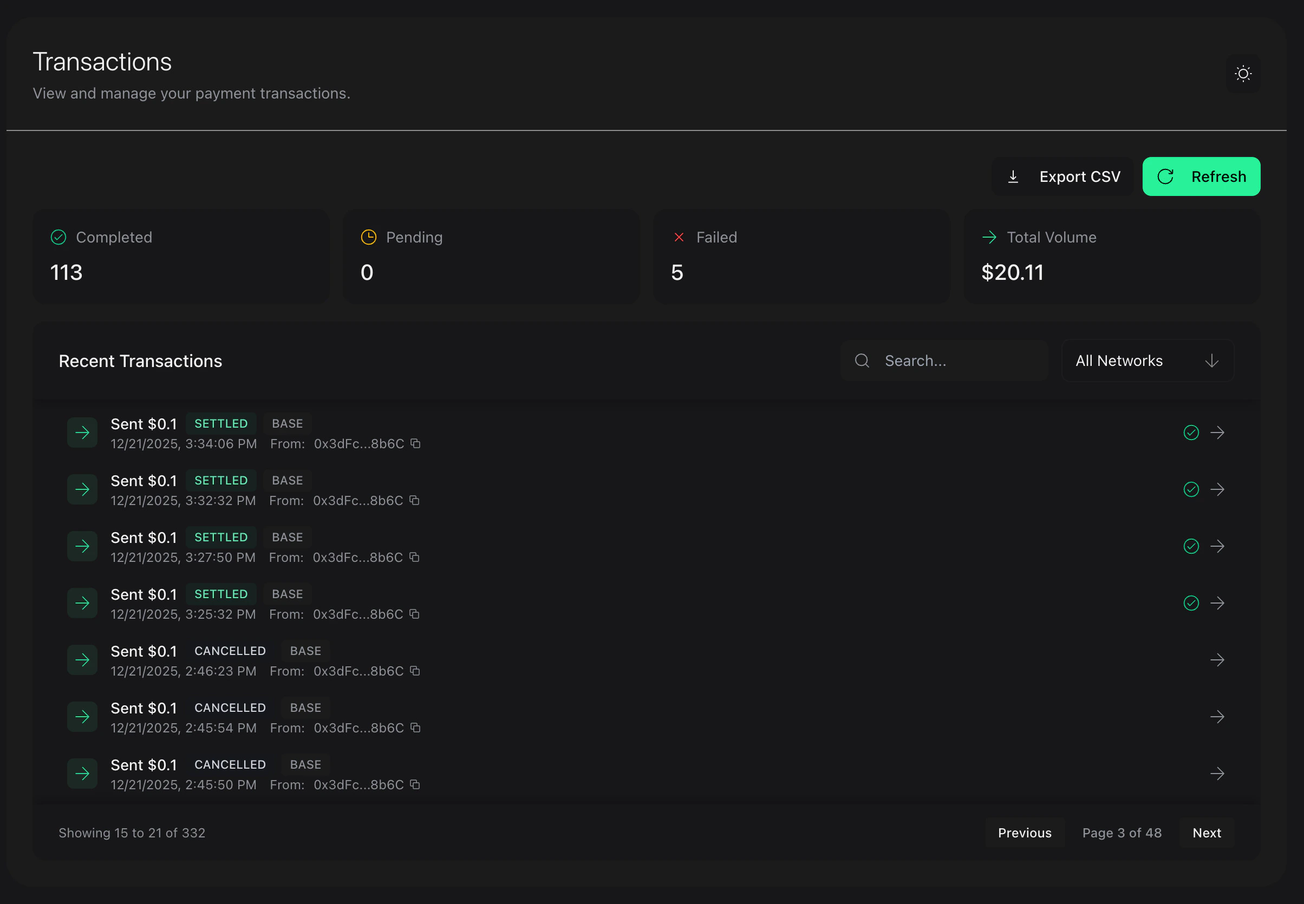Click the Pending clock icon

(368, 237)
